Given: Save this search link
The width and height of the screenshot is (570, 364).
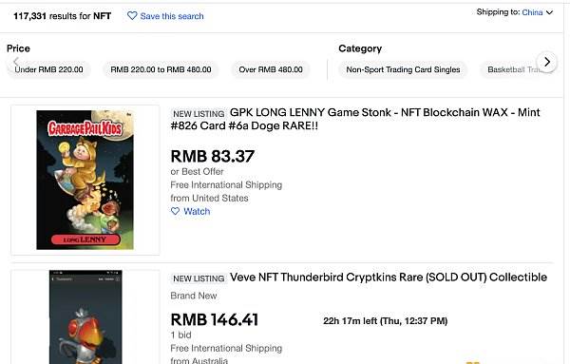Looking at the screenshot, I should [x=172, y=16].
